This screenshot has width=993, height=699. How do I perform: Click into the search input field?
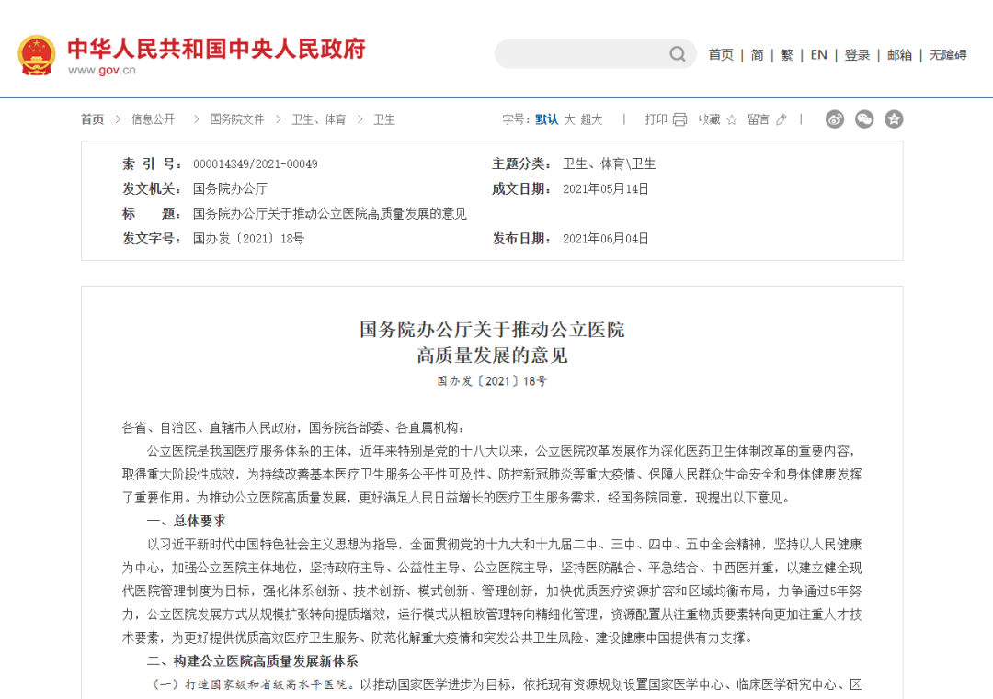tap(579, 54)
